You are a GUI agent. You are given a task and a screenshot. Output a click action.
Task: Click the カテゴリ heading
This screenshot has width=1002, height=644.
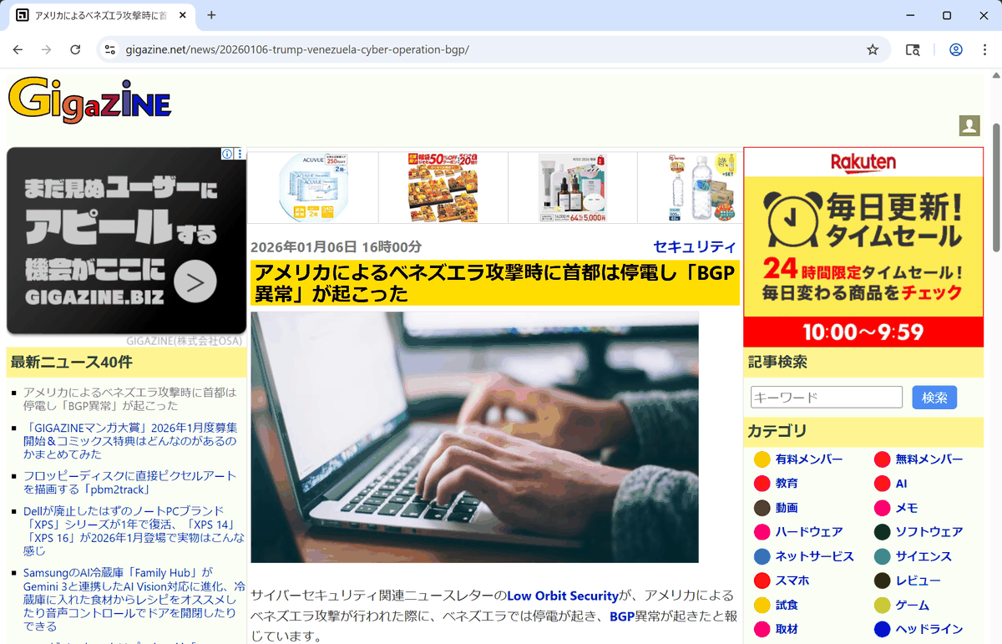[777, 431]
